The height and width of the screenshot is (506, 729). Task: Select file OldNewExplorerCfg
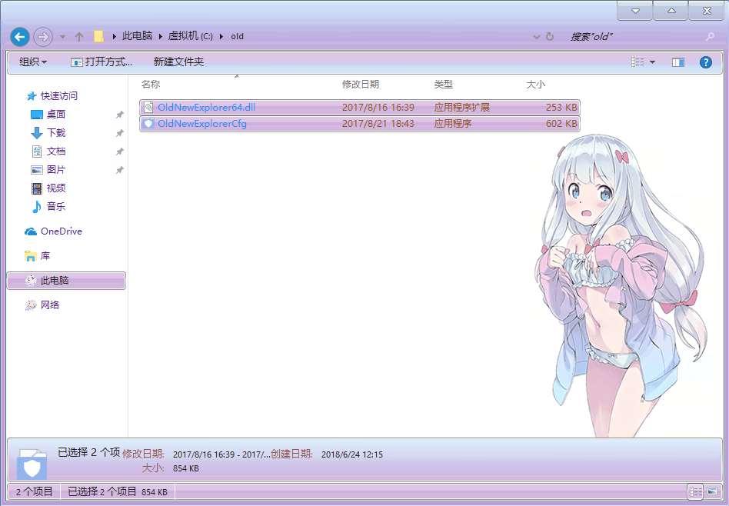pyautogui.click(x=360, y=124)
